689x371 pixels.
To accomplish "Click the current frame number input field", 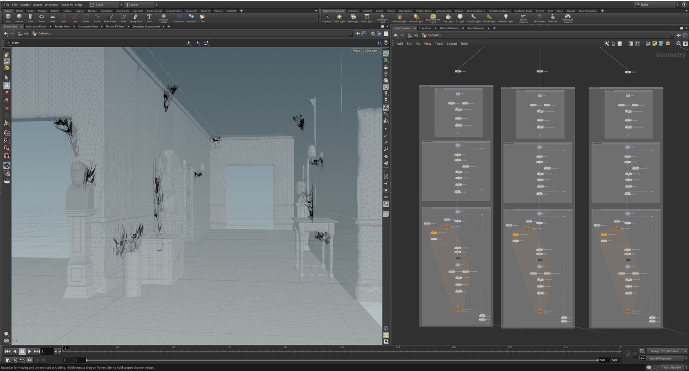I will point(47,352).
